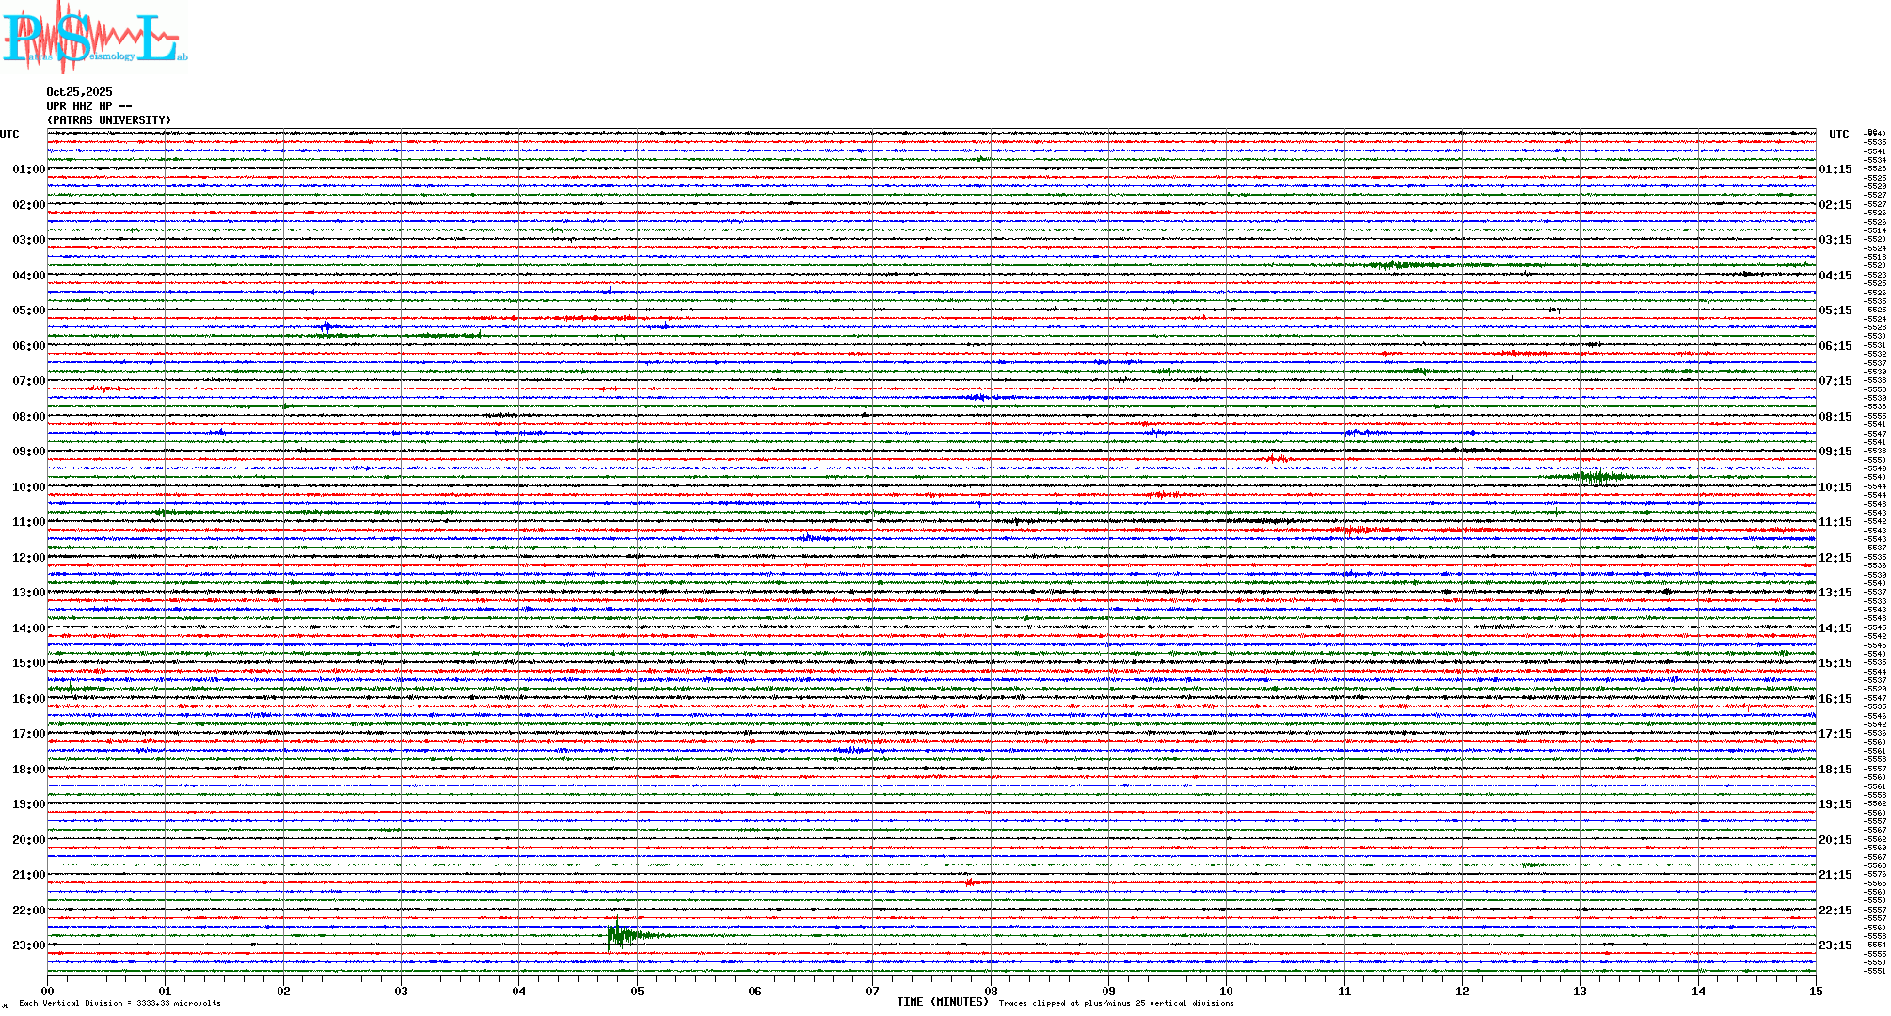Screen dimensions: 1891x1016
Task: Click the Each Vertical Division microvolts note
Action: coord(119,1003)
